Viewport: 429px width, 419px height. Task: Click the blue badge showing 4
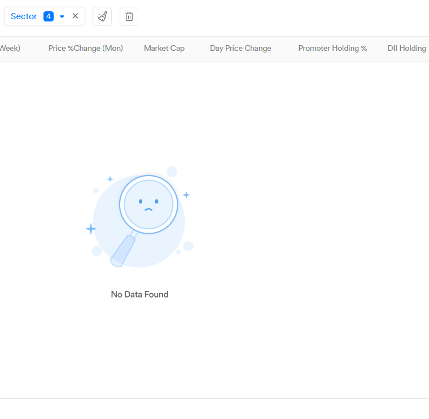[49, 16]
